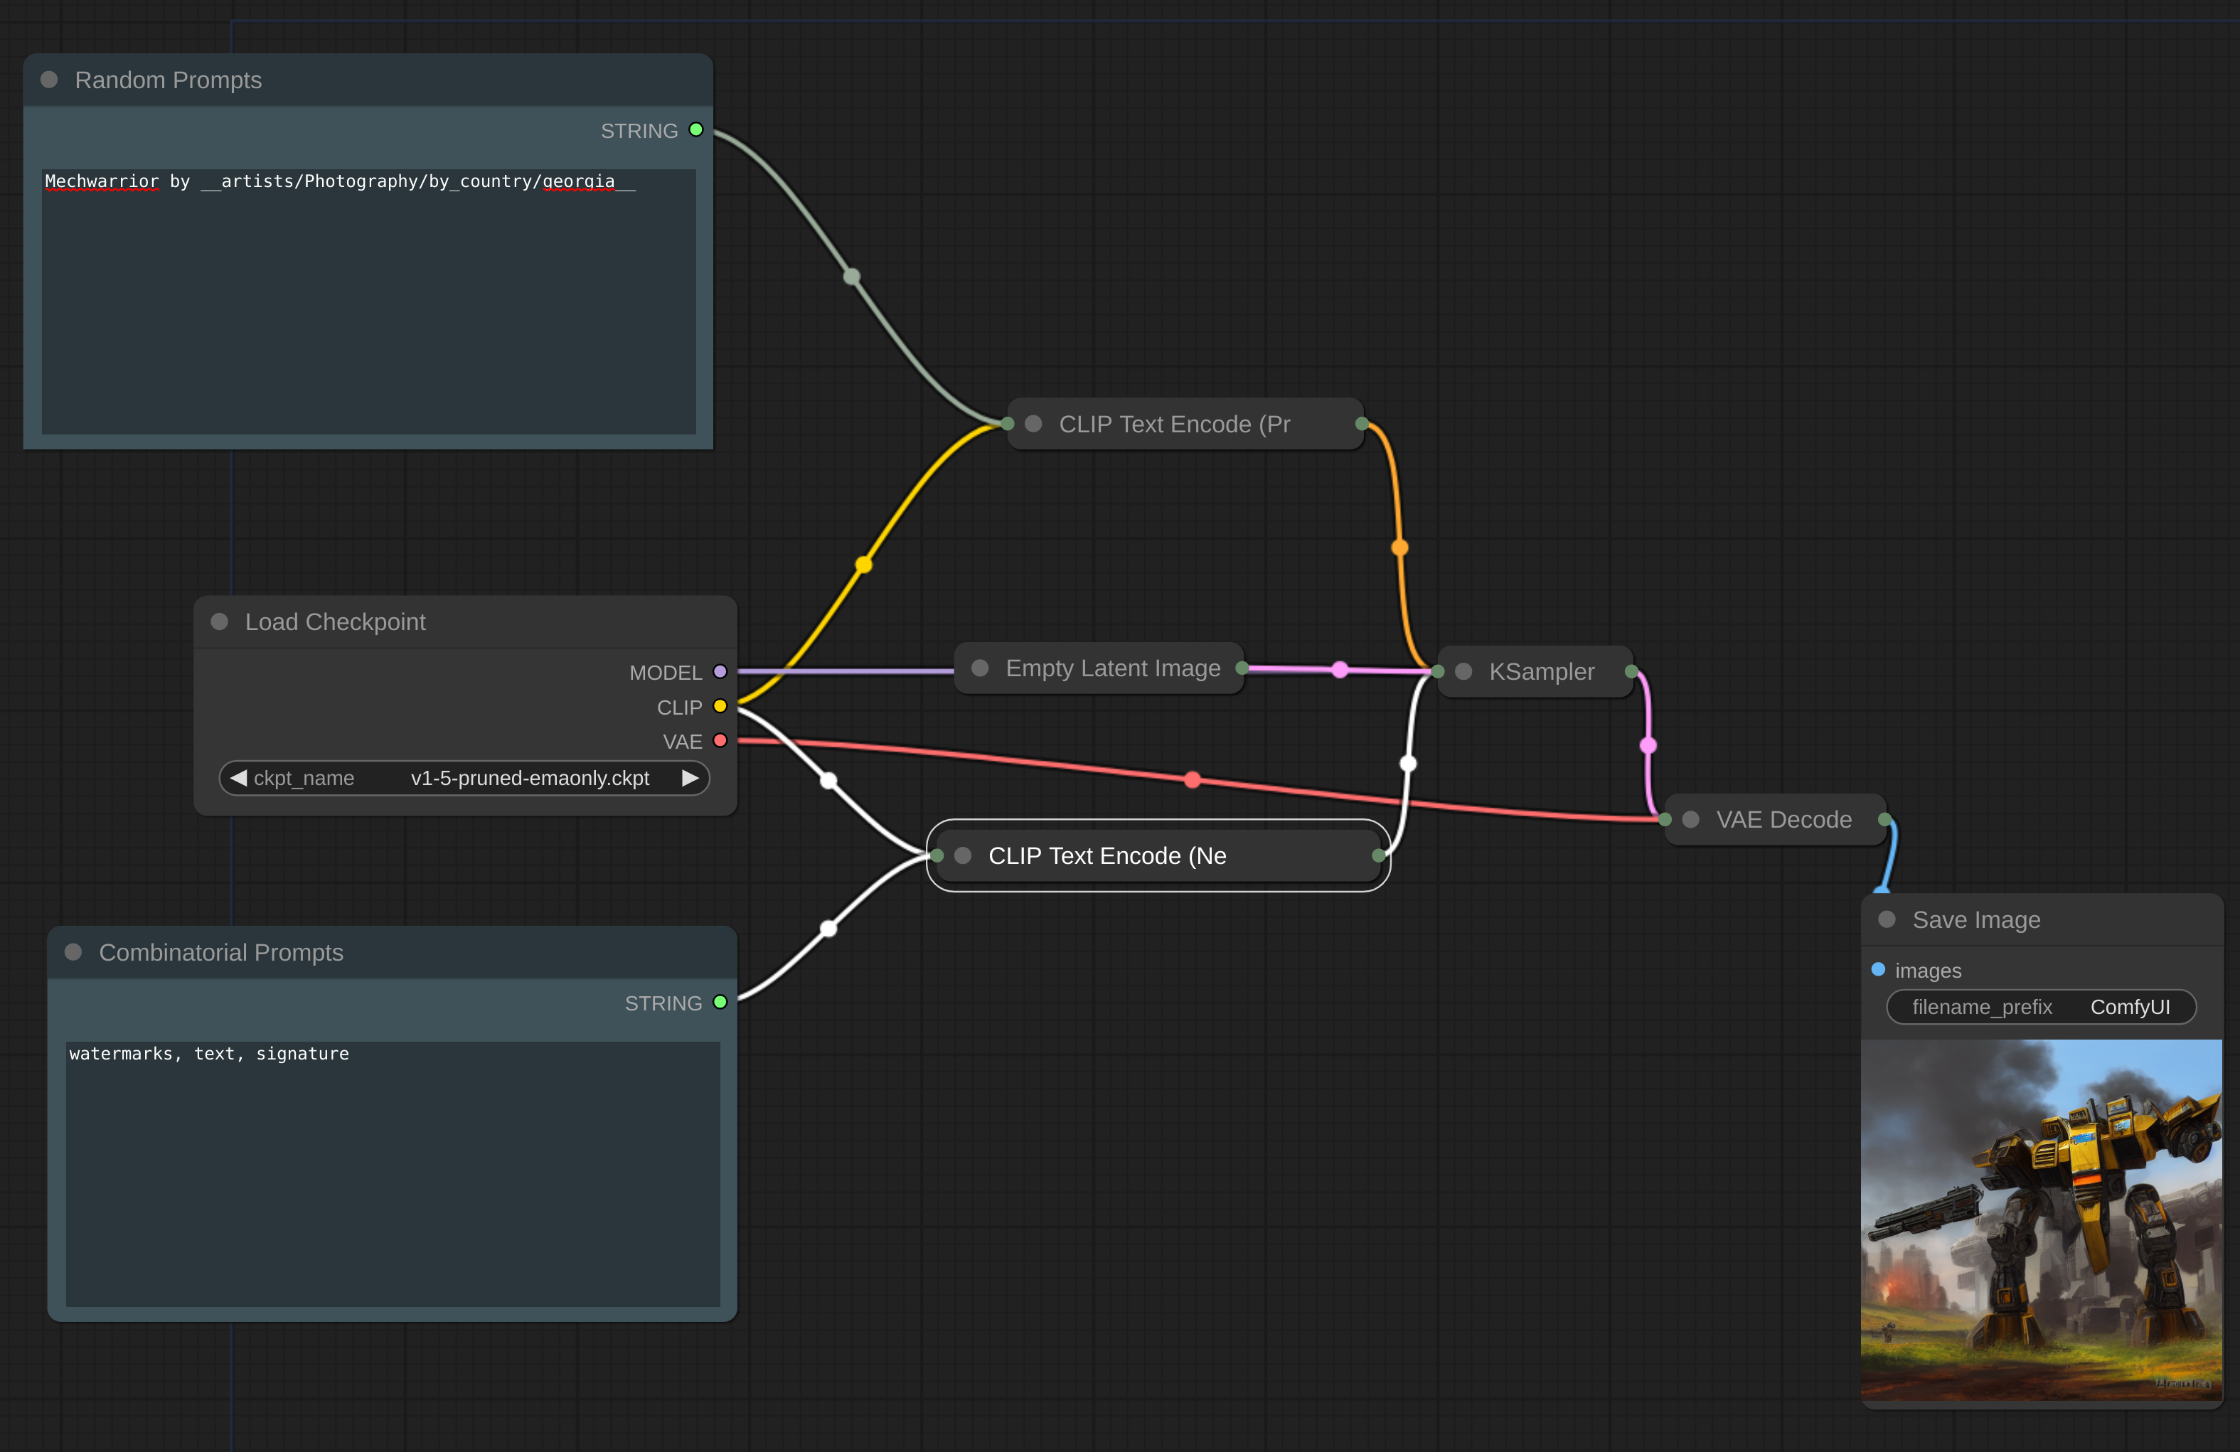Click the ckpt_name previous arrow

click(x=238, y=778)
